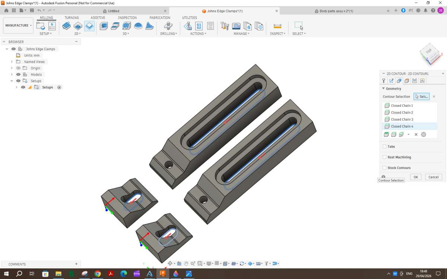
Task: Clear contour selection using the X button
Action: [434, 96]
